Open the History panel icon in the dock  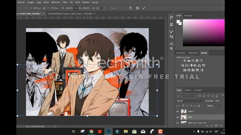coord(171,17)
